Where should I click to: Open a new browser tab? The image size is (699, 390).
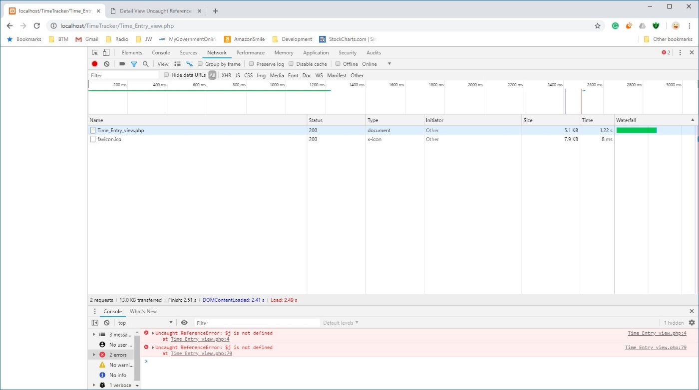(x=216, y=11)
